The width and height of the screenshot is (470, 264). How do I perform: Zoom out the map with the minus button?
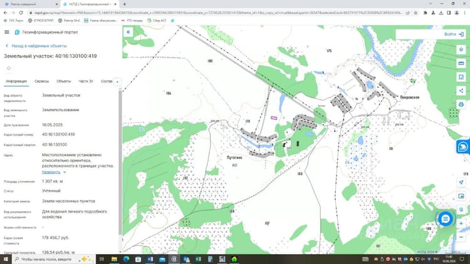tap(461, 237)
